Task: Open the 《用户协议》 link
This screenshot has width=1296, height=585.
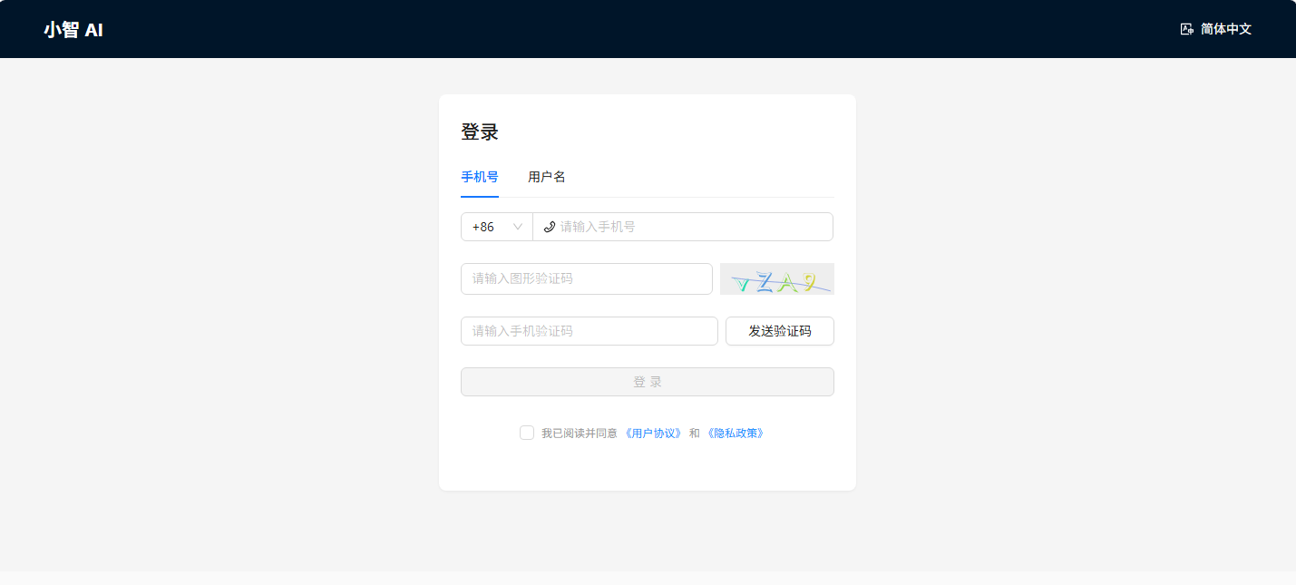Action: [653, 434]
